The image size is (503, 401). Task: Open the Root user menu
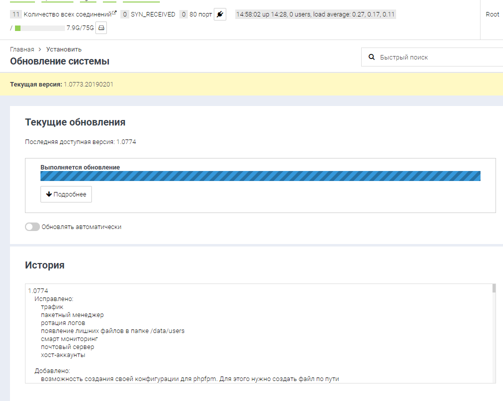tap(492, 14)
